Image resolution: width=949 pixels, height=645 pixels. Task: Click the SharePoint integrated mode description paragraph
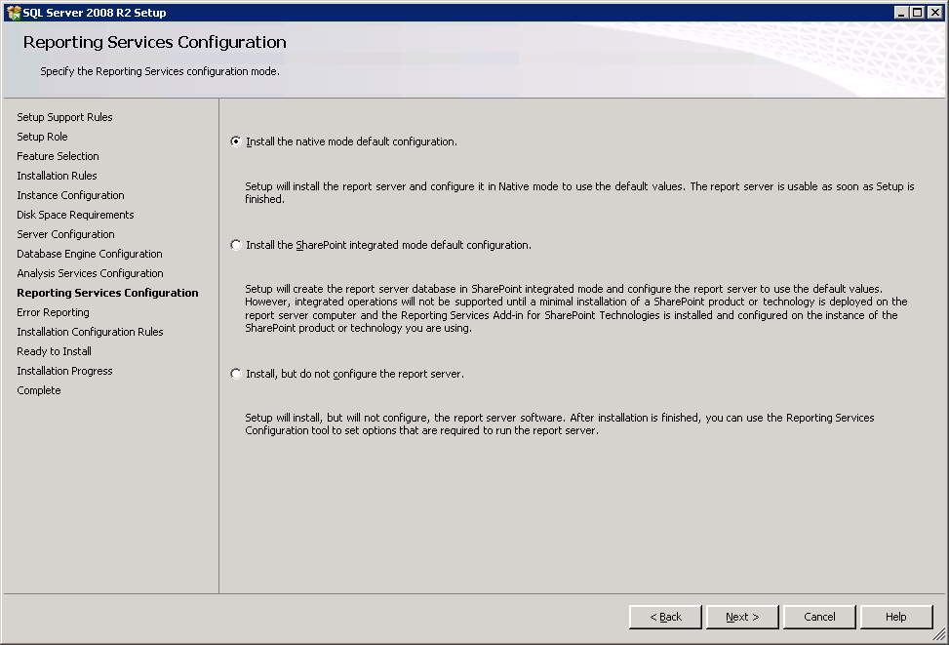coord(575,308)
